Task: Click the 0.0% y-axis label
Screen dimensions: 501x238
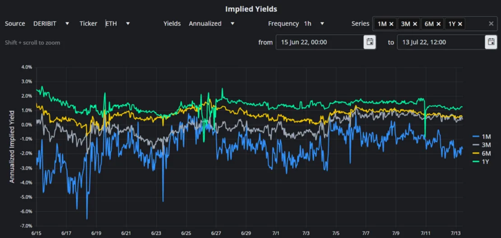Action: point(27,125)
